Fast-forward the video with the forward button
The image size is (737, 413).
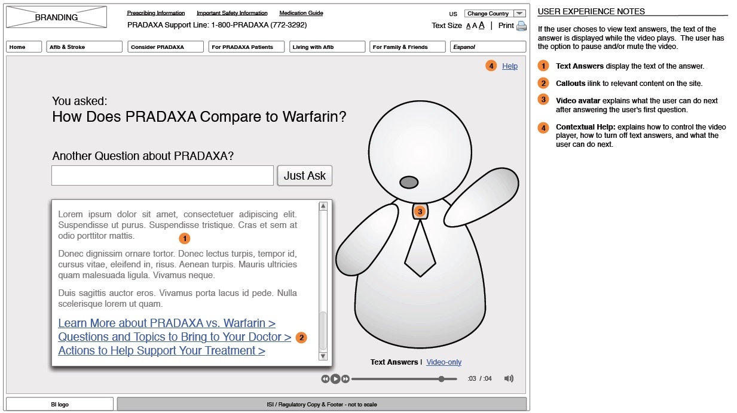point(345,378)
